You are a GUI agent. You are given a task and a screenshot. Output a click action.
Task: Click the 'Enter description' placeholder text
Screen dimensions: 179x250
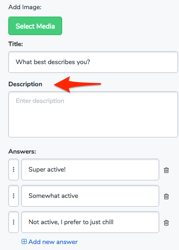[40, 101]
